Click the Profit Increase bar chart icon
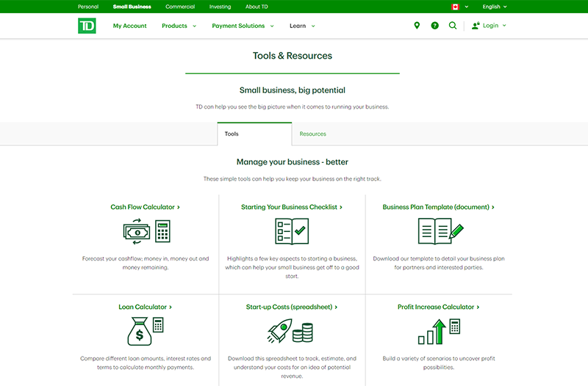The width and height of the screenshot is (588, 386). point(439,331)
